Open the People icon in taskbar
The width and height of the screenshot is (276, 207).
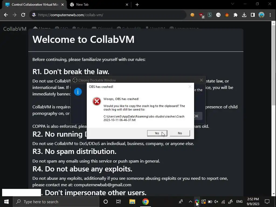181,202
